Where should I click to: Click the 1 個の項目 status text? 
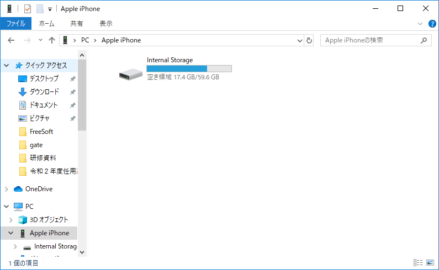click(x=23, y=263)
